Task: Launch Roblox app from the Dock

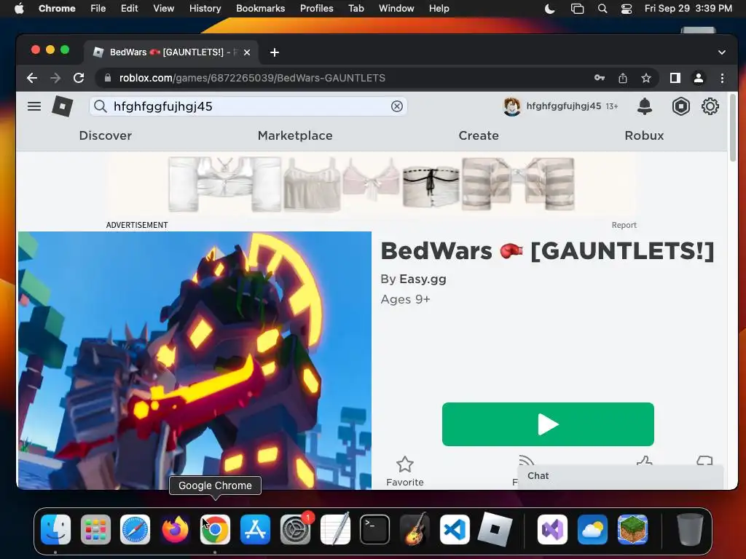Action: pyautogui.click(x=495, y=529)
